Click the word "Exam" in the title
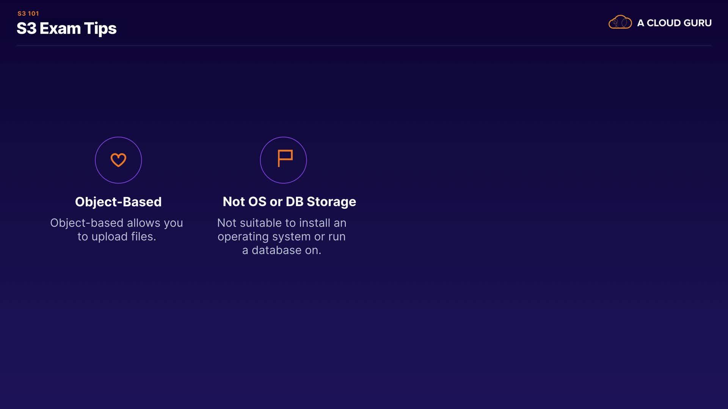Image resolution: width=728 pixels, height=409 pixels. click(x=60, y=29)
